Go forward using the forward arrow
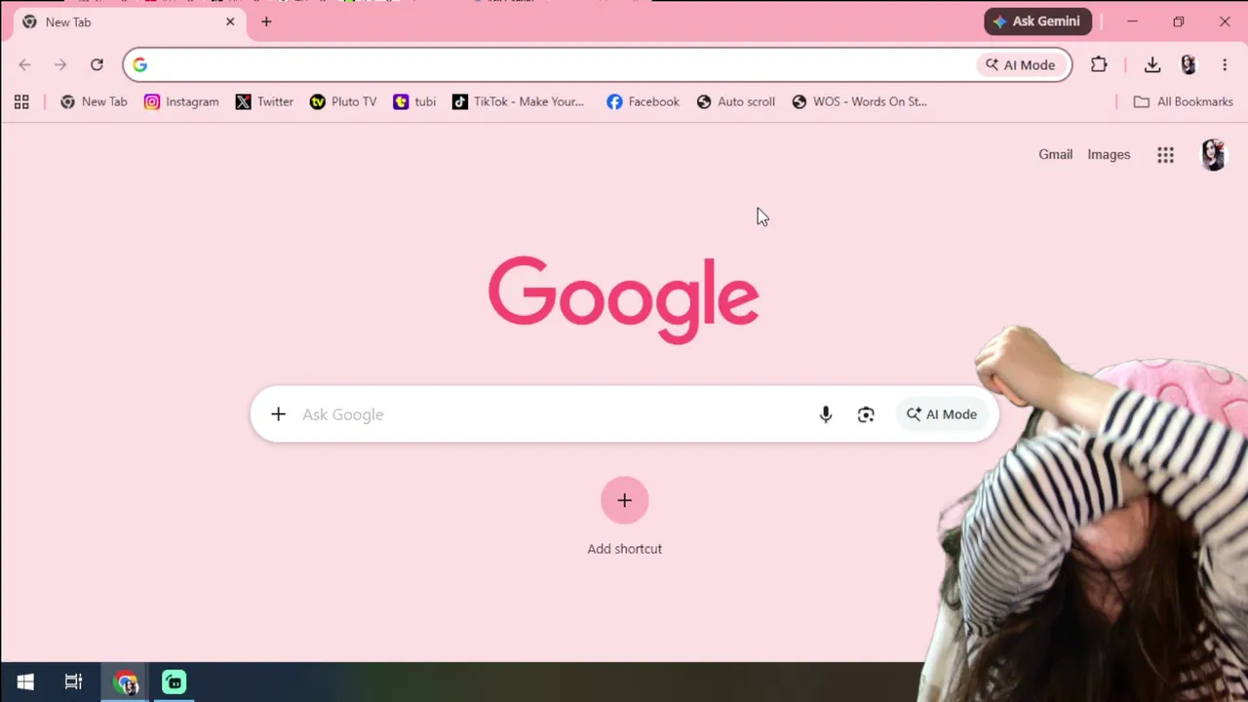 click(60, 65)
